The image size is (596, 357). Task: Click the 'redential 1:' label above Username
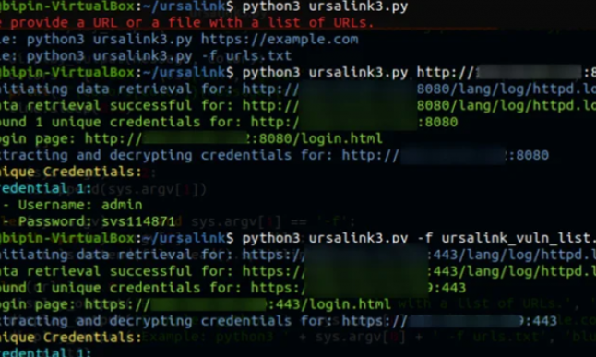coord(46,188)
